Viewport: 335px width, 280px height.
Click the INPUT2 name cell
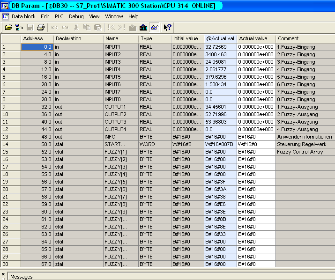(x=121, y=54)
